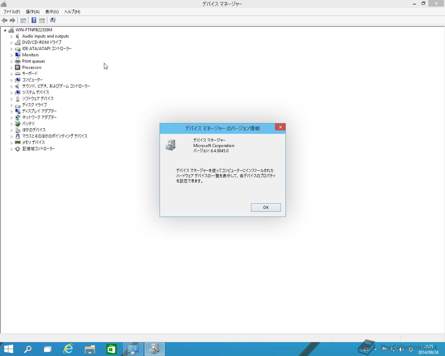445x356 pixels.
Task: Click the Back arrow toolbar icon
Action: pyautogui.click(x=5, y=21)
